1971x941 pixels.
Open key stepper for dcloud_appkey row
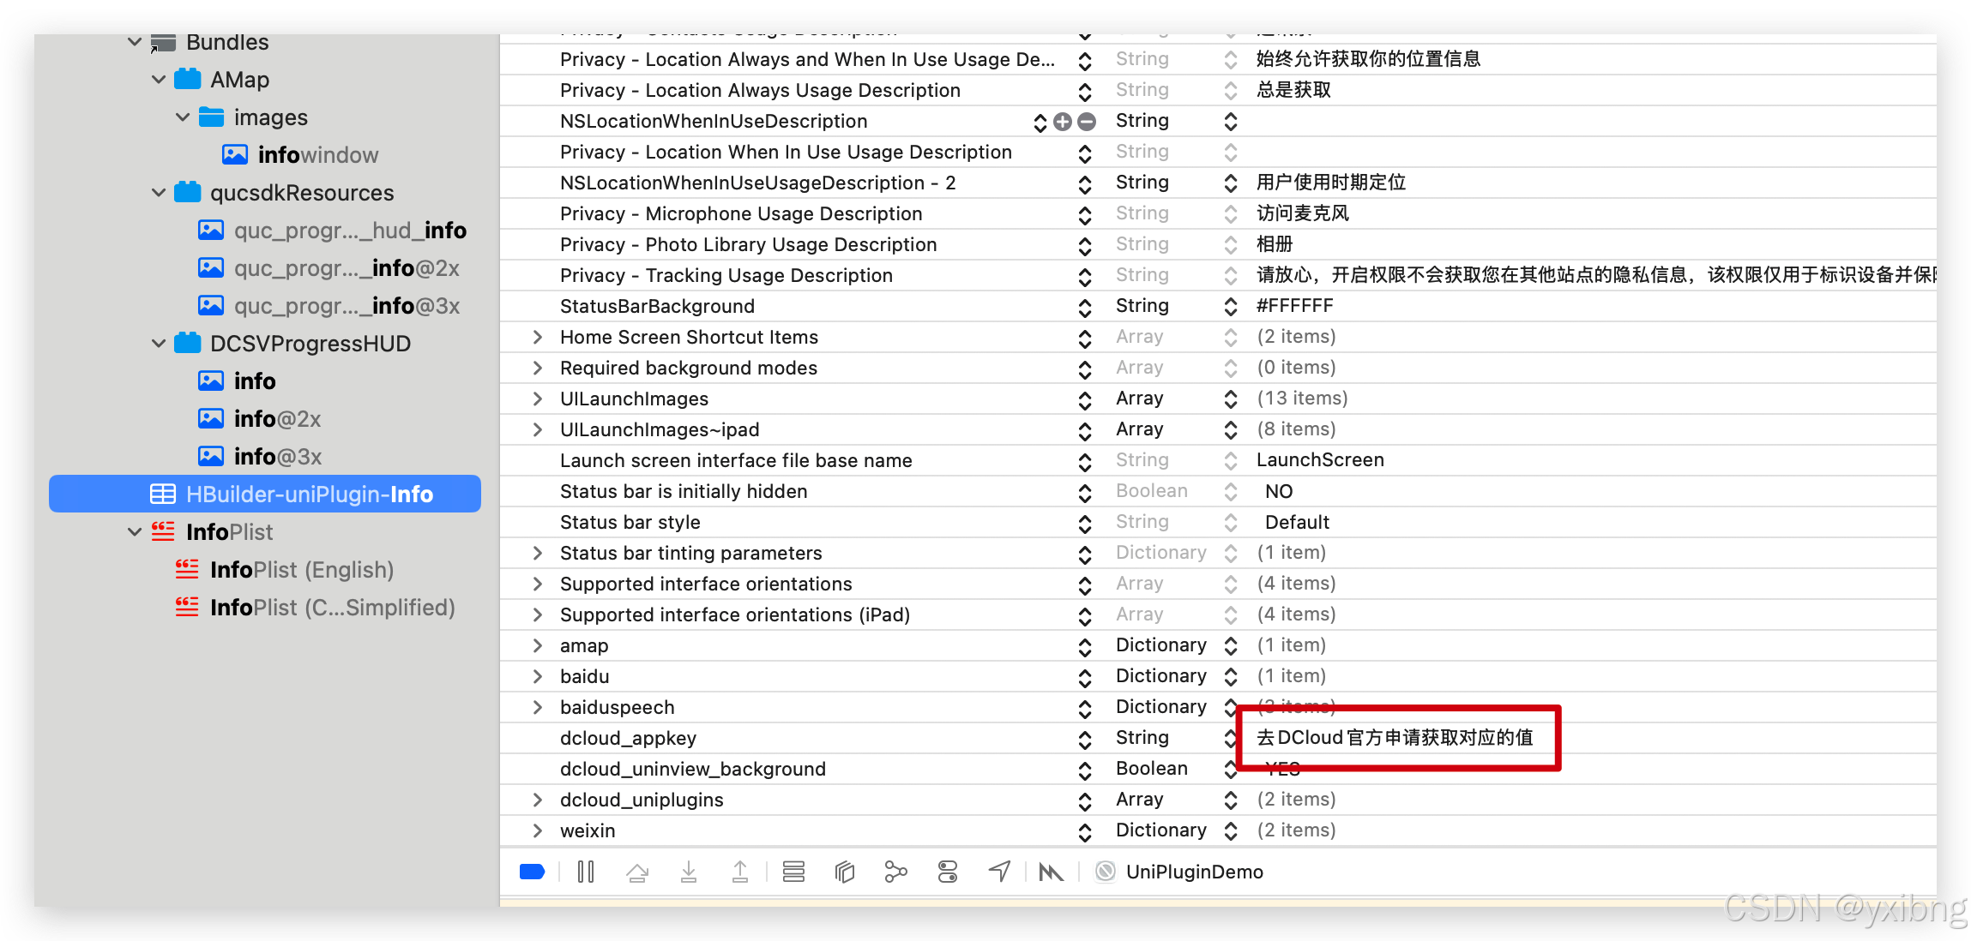[1085, 739]
